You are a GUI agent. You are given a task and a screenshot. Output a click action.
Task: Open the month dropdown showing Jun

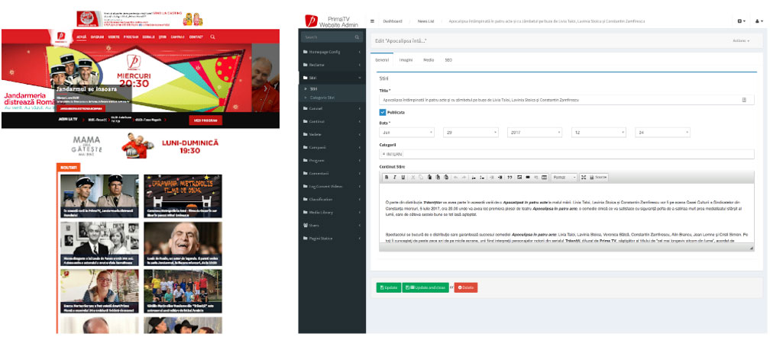[406, 133]
